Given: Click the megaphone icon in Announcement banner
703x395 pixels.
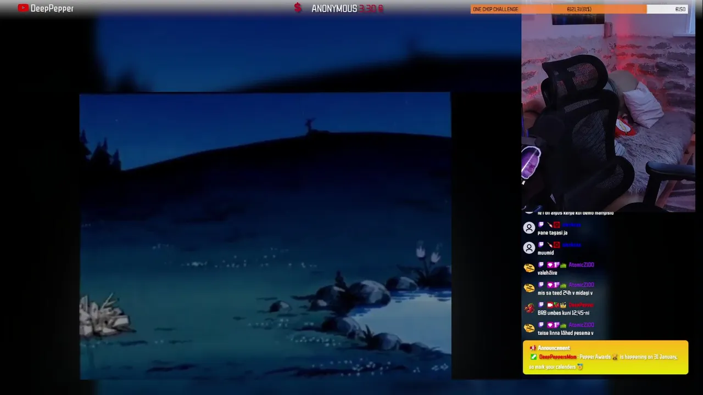Looking at the screenshot, I should point(533,348).
